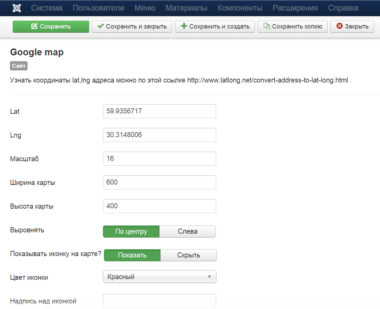This screenshot has height=309, width=380.
Task: Open the Цвет иконки dropdown
Action: tap(159, 277)
